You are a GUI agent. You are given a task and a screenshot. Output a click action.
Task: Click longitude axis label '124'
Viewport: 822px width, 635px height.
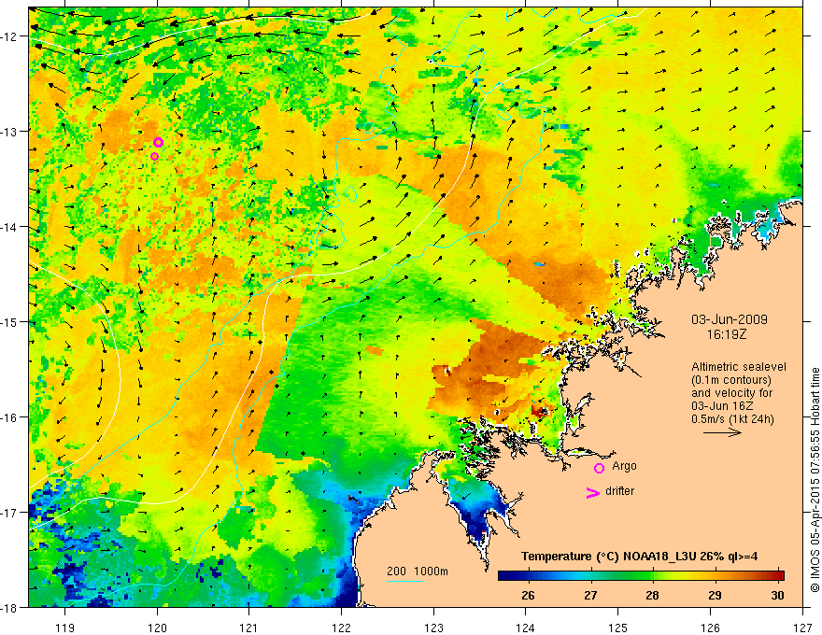(526, 628)
